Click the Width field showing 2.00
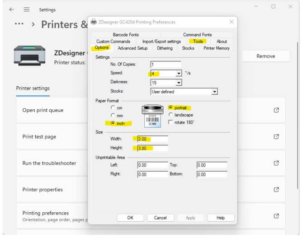This screenshot has width=303, height=238. [x=153, y=139]
